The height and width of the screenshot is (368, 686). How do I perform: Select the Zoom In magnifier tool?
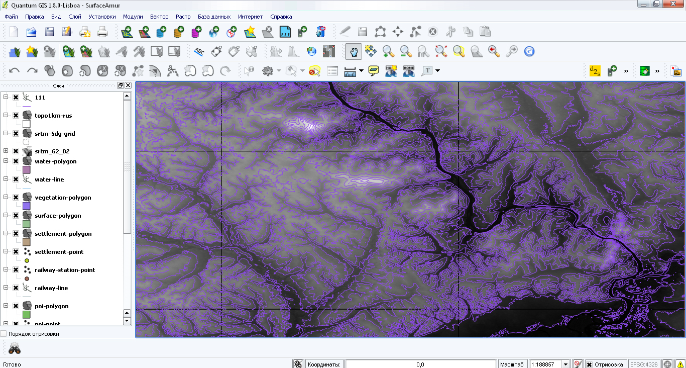(388, 51)
